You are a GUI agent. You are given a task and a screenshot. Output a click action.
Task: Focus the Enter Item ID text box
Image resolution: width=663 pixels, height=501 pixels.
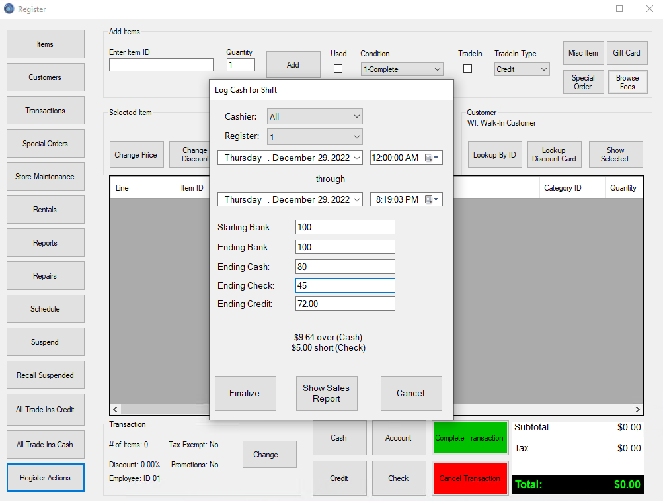coord(161,65)
